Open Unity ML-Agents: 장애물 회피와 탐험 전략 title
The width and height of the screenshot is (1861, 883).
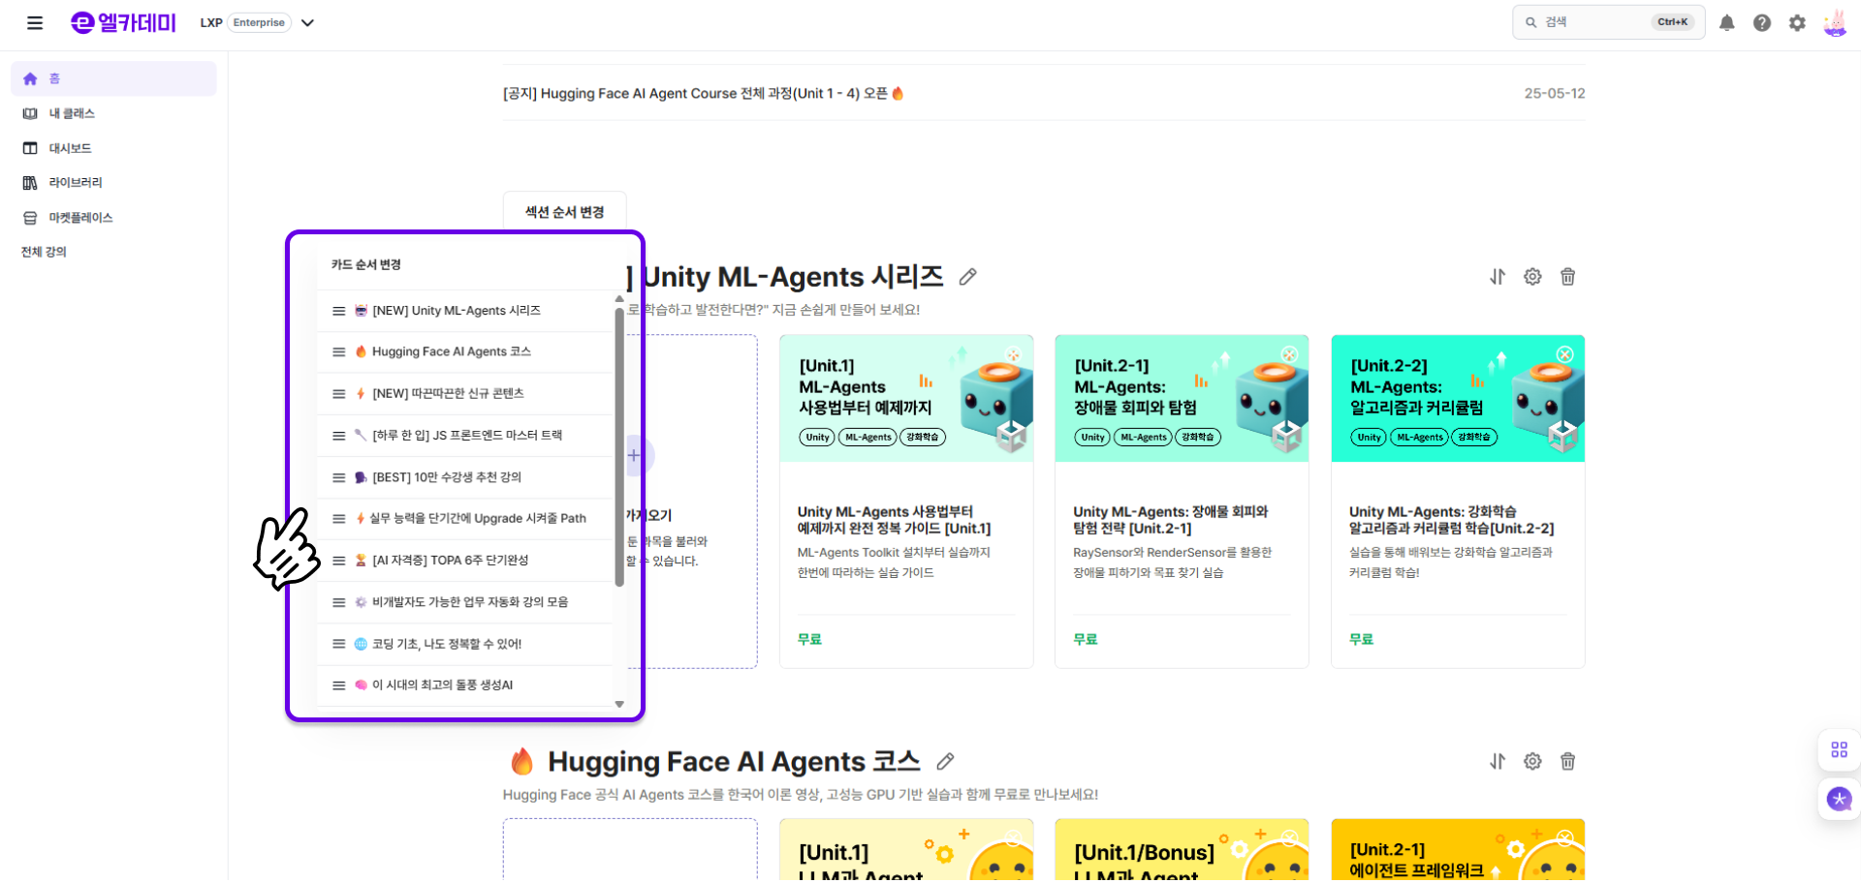pyautogui.click(x=1170, y=520)
